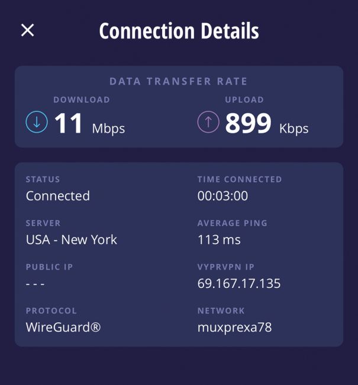The image size is (358, 385).
Task: Select the 899 Kbps upload value
Action: (267, 123)
